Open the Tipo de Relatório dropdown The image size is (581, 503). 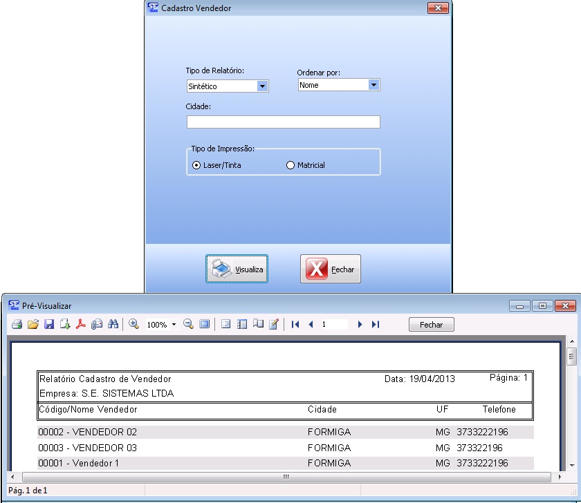point(262,86)
